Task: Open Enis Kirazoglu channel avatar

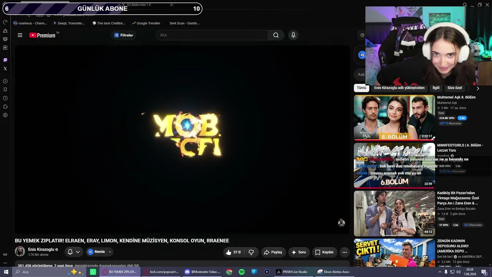Action: [20, 252]
